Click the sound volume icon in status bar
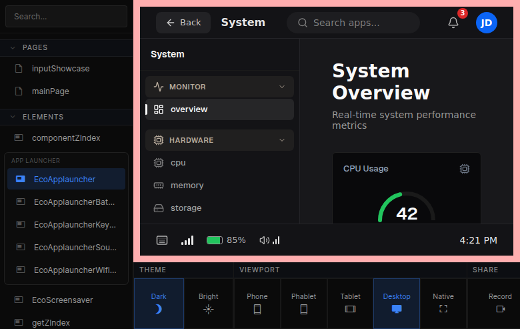Screen dimensions: 520x329 pos(269,240)
